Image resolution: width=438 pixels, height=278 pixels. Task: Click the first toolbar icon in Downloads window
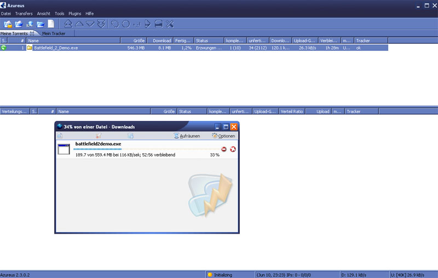click(x=60, y=136)
